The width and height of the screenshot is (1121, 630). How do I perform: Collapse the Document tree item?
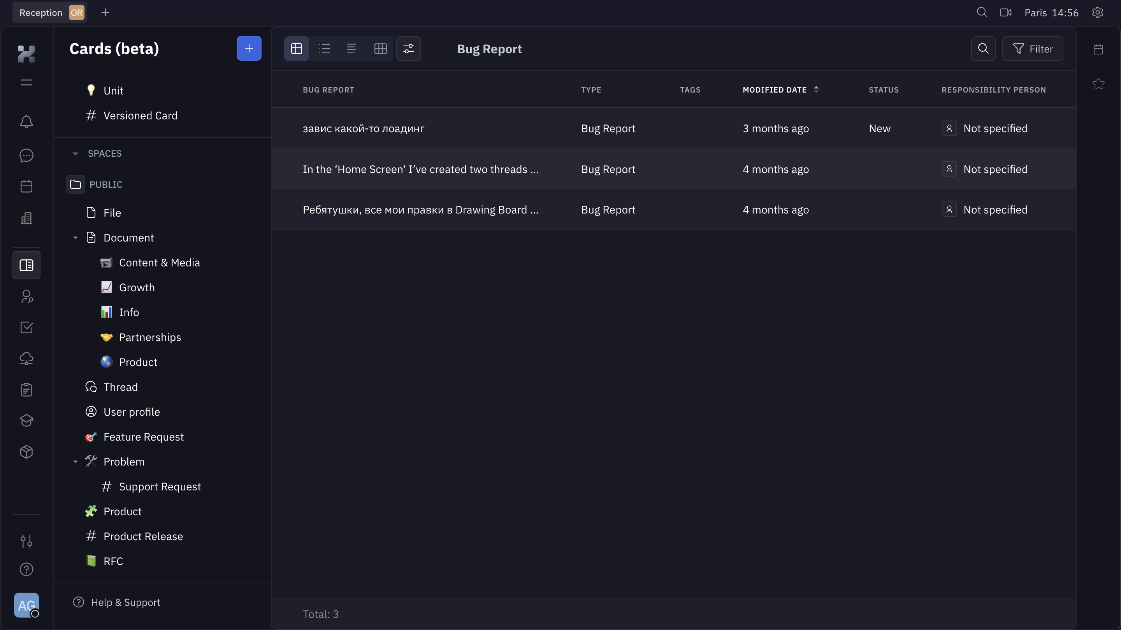75,238
